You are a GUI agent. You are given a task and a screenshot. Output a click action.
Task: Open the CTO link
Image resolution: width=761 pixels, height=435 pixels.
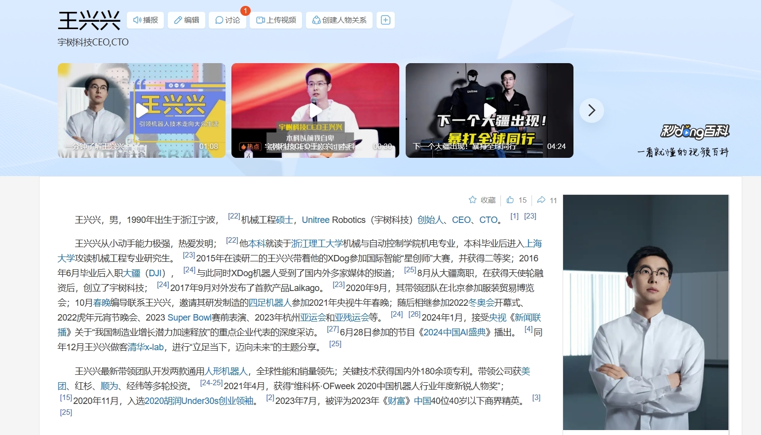click(489, 220)
